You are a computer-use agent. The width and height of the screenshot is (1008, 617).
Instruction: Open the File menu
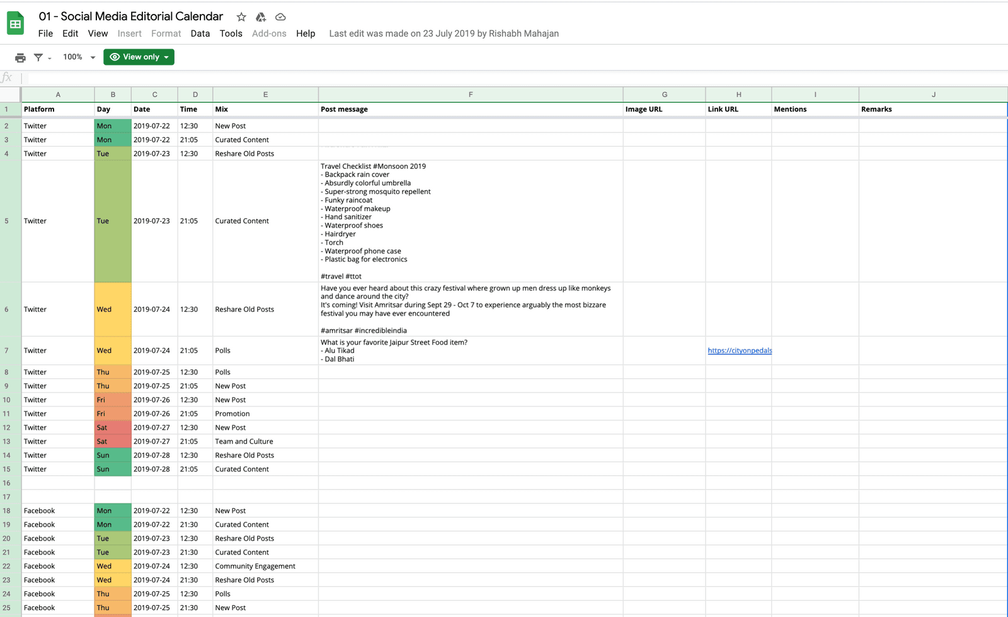(x=45, y=33)
